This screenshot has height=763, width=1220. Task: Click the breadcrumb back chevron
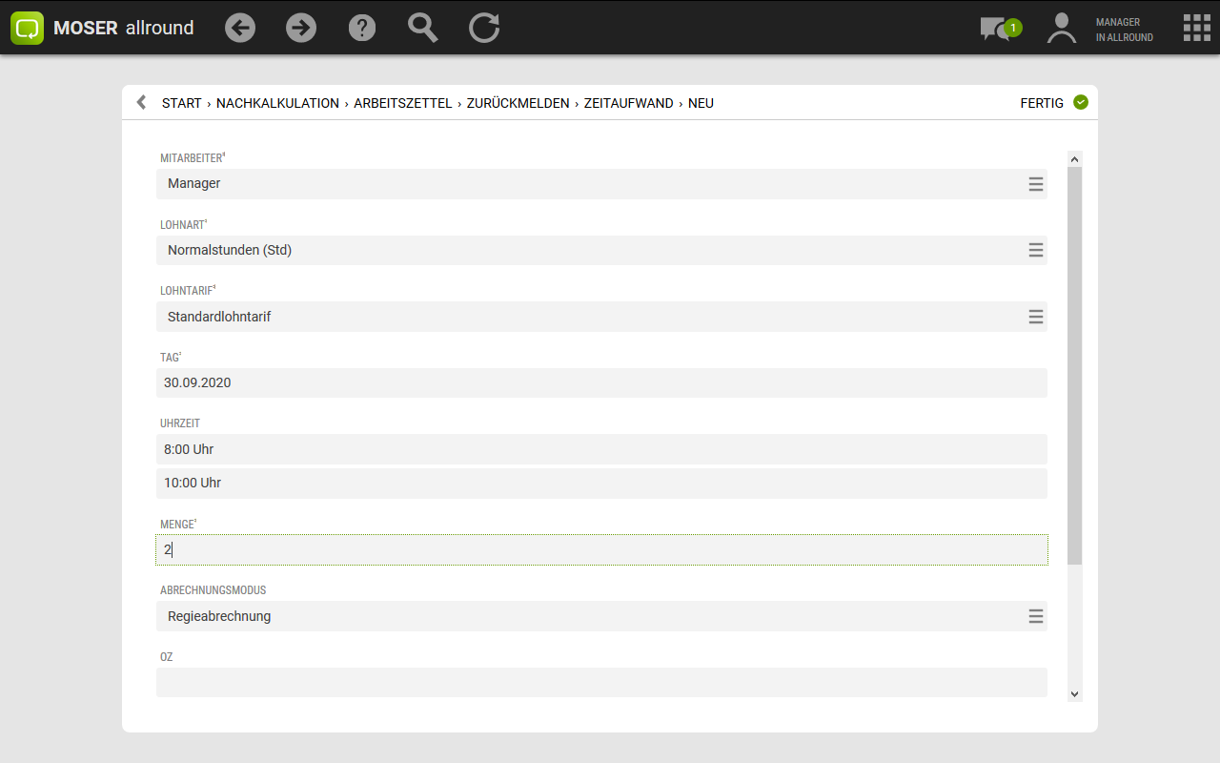tap(141, 102)
